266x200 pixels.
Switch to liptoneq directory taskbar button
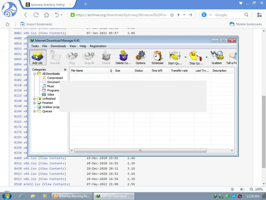pos(72,196)
